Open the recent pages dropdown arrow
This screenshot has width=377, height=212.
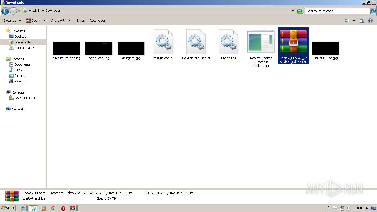(19, 11)
